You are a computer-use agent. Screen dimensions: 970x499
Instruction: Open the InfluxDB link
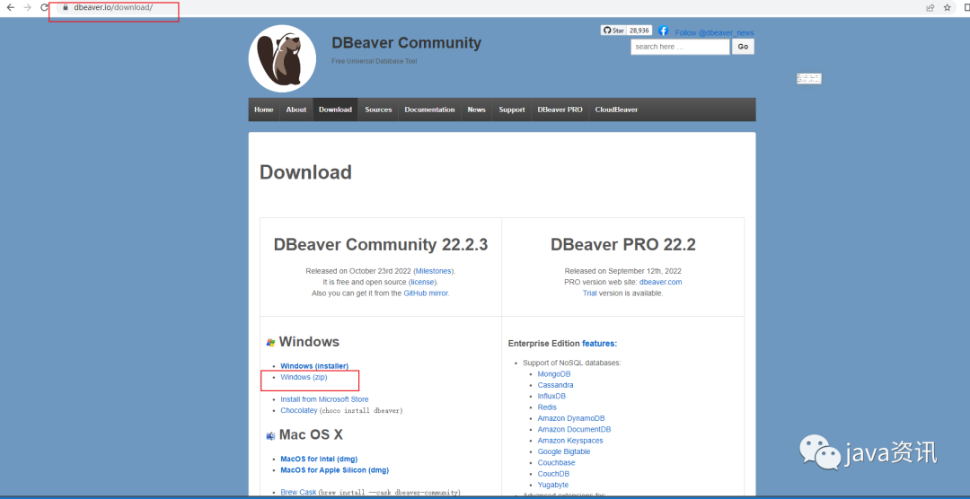coord(551,397)
